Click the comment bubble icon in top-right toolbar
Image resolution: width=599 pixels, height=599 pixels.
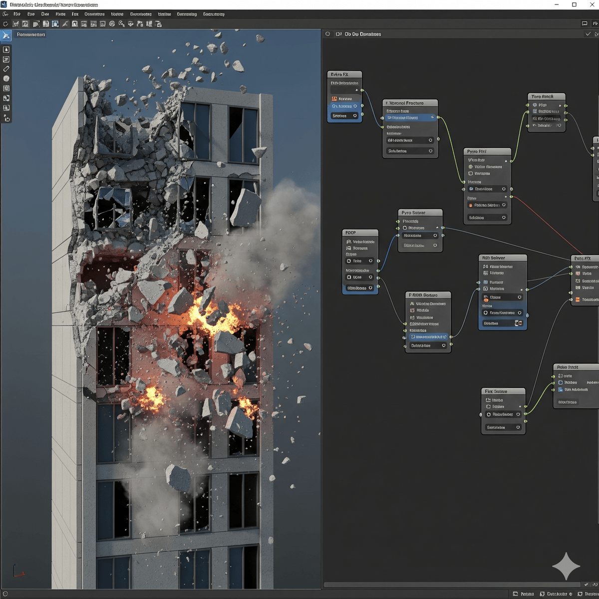(585, 23)
